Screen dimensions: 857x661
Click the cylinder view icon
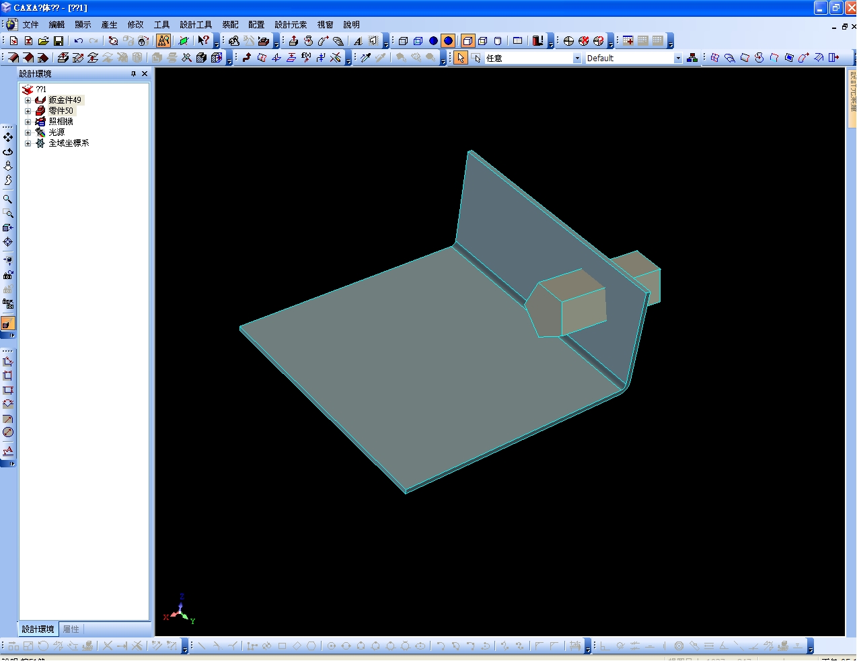click(498, 41)
